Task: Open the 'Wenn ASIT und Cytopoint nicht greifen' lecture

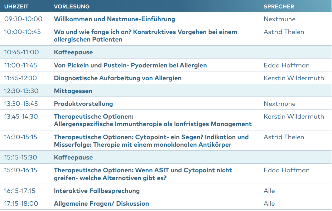Action: [x=143, y=174]
